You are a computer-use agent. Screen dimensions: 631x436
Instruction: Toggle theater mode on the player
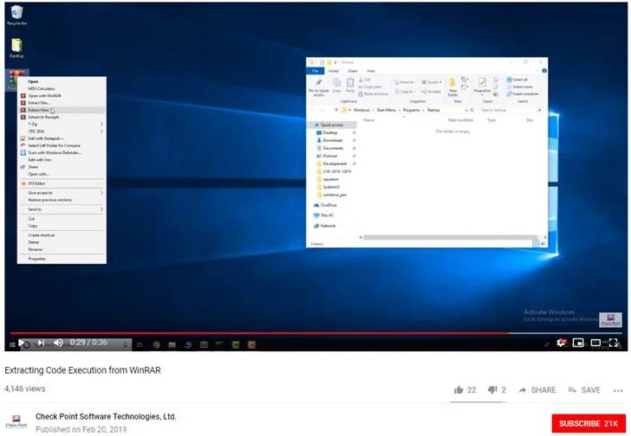pos(595,343)
